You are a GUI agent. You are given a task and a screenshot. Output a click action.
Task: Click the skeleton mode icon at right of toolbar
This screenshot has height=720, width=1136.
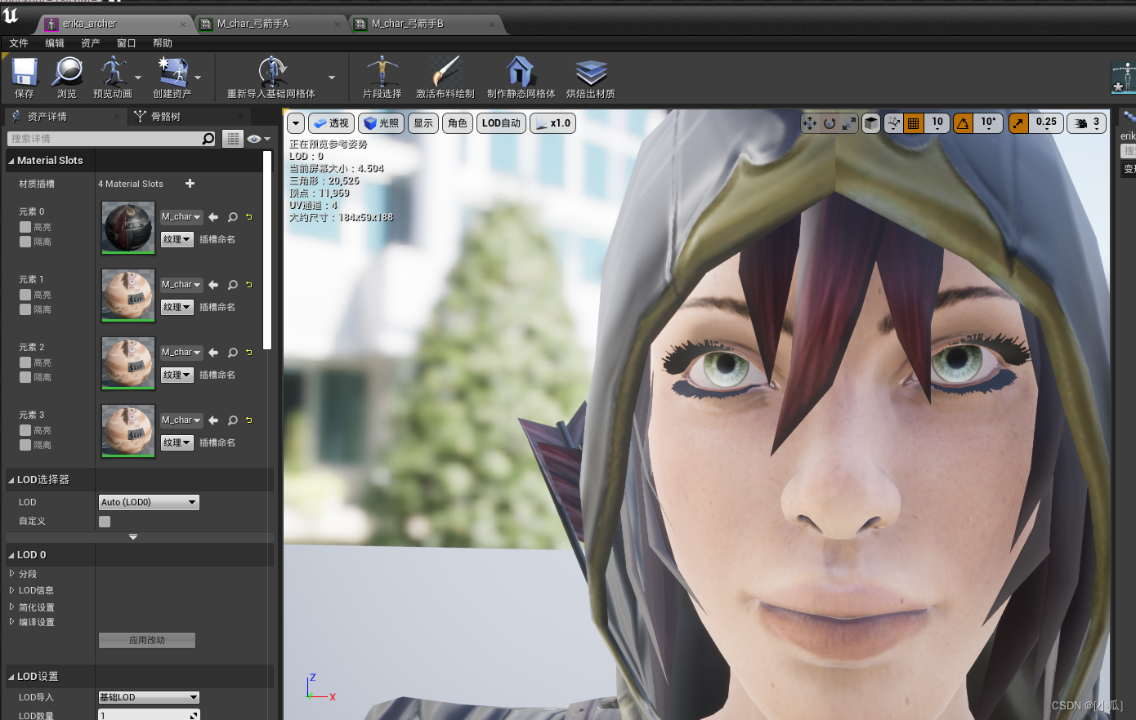pyautogui.click(x=1125, y=78)
